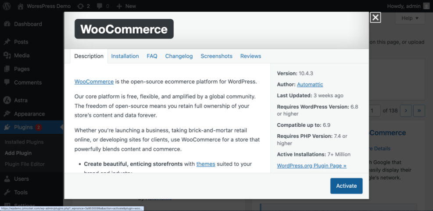Click the Tools wrench icon
Viewport: 433px width, 211px height.
point(7,193)
